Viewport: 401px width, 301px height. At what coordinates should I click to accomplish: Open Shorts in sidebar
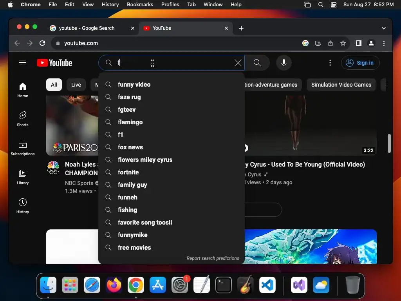22,119
